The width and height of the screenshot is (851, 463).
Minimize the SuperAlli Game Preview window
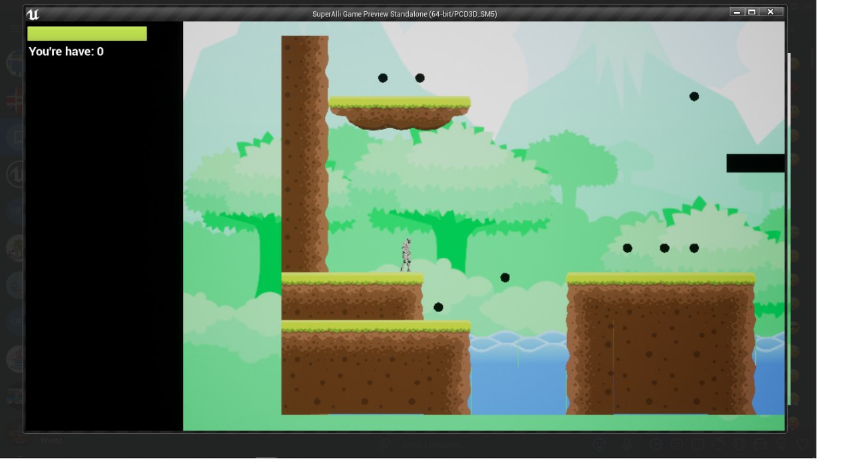tap(737, 12)
